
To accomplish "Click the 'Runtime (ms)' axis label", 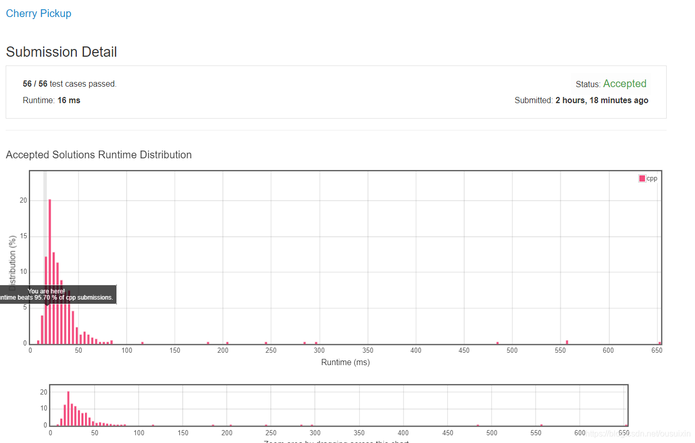I will pos(345,363).
